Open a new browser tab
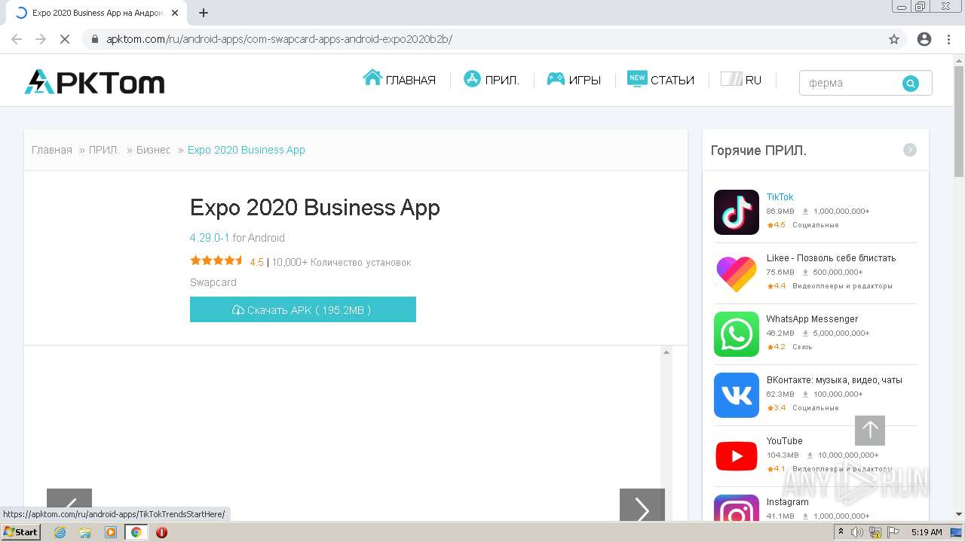 [x=204, y=13]
